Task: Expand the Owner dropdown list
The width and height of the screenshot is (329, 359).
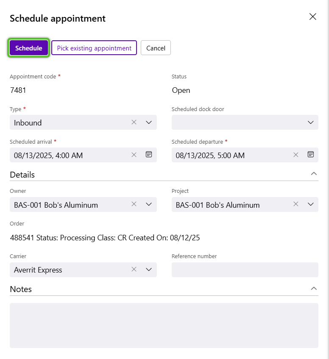Action: (149, 204)
